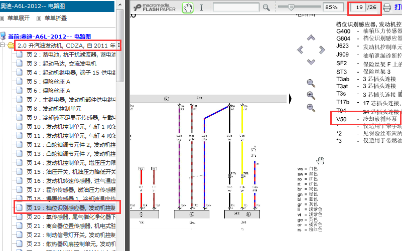The height and width of the screenshot is (251, 402).
Task: Collapse the 2.0 升汽油发动机 tree node
Action: (3, 45)
